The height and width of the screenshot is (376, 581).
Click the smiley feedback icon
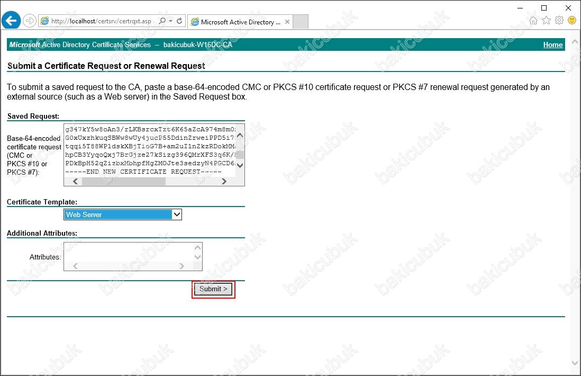tap(572, 21)
